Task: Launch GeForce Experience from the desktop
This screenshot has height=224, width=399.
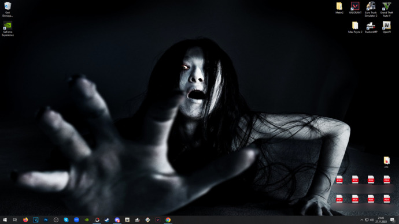Action: click(x=8, y=29)
